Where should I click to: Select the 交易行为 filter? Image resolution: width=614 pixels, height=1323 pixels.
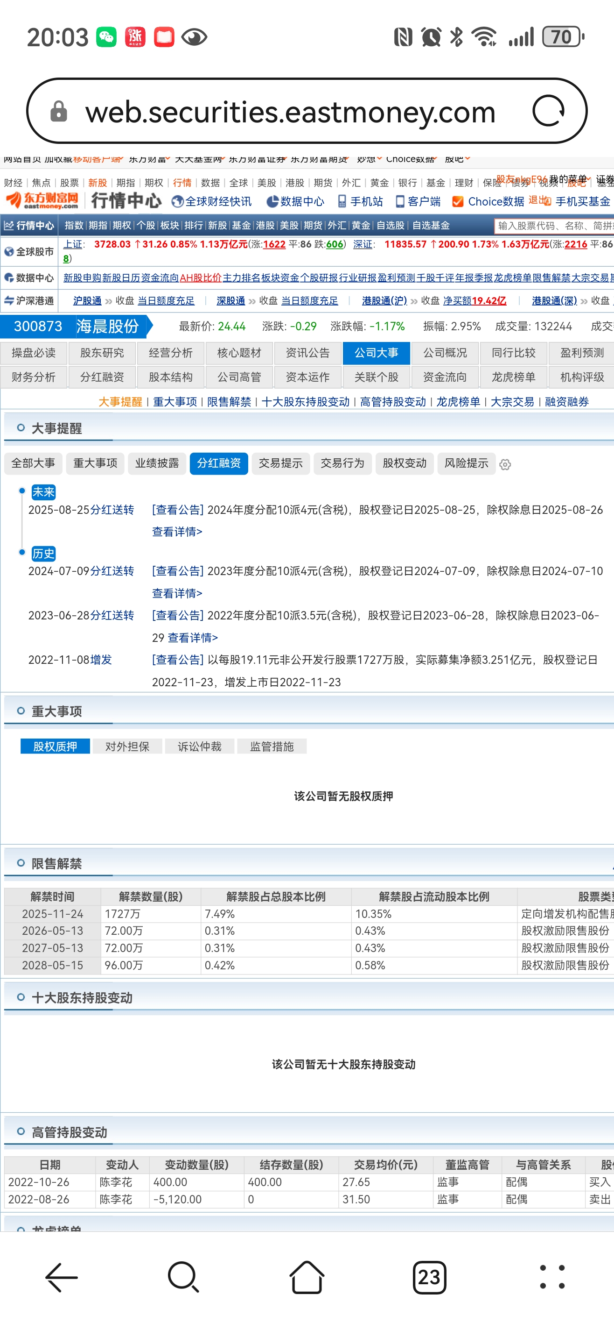(x=342, y=463)
